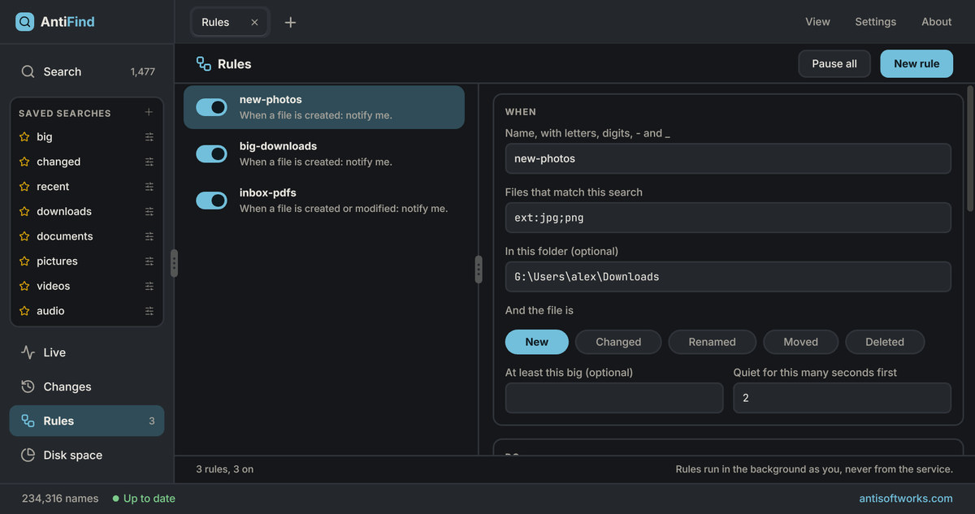Open the View menu
Viewport: 975px width, 514px height.
817,22
